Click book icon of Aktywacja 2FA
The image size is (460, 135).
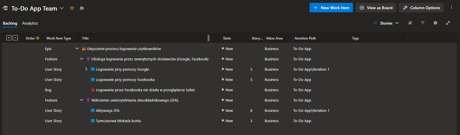[93, 110]
